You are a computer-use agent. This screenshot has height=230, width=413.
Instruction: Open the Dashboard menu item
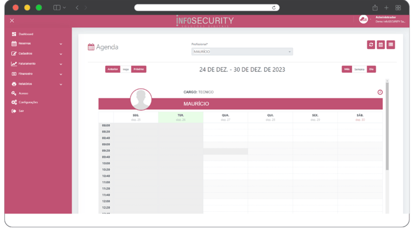[x=26, y=34]
